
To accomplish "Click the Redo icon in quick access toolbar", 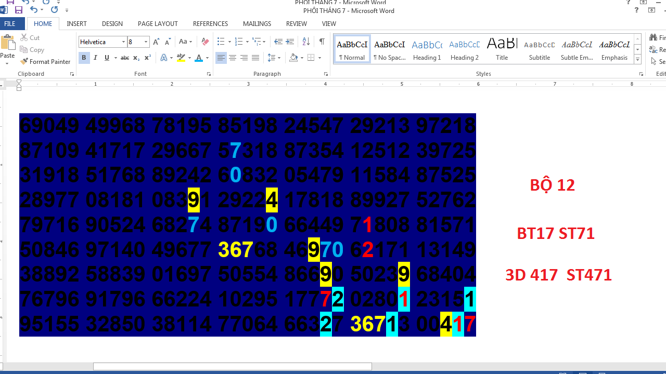I will (x=55, y=9).
